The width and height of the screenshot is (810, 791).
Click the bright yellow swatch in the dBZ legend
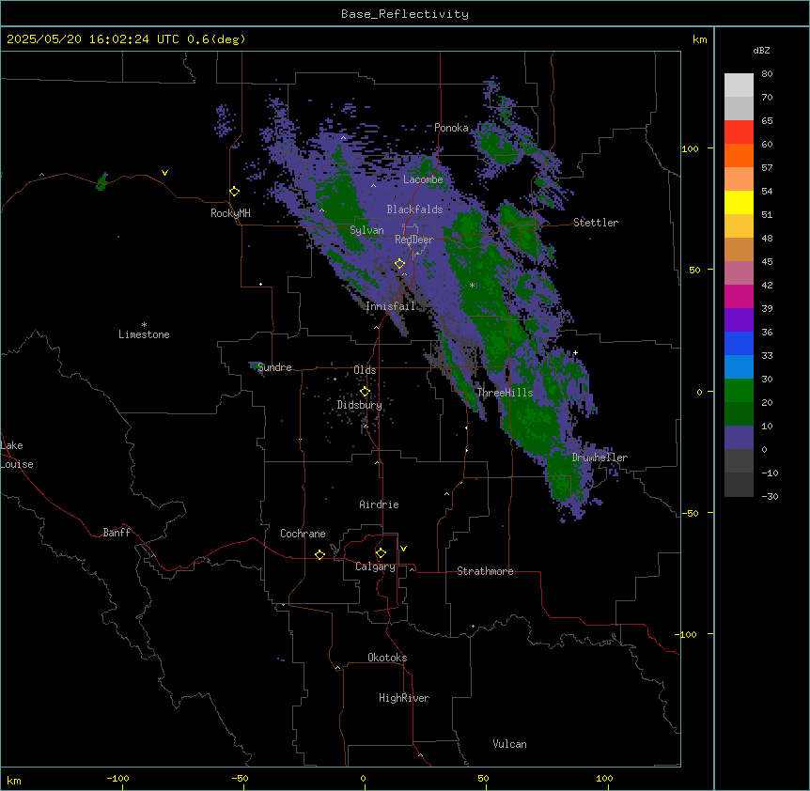tap(740, 202)
